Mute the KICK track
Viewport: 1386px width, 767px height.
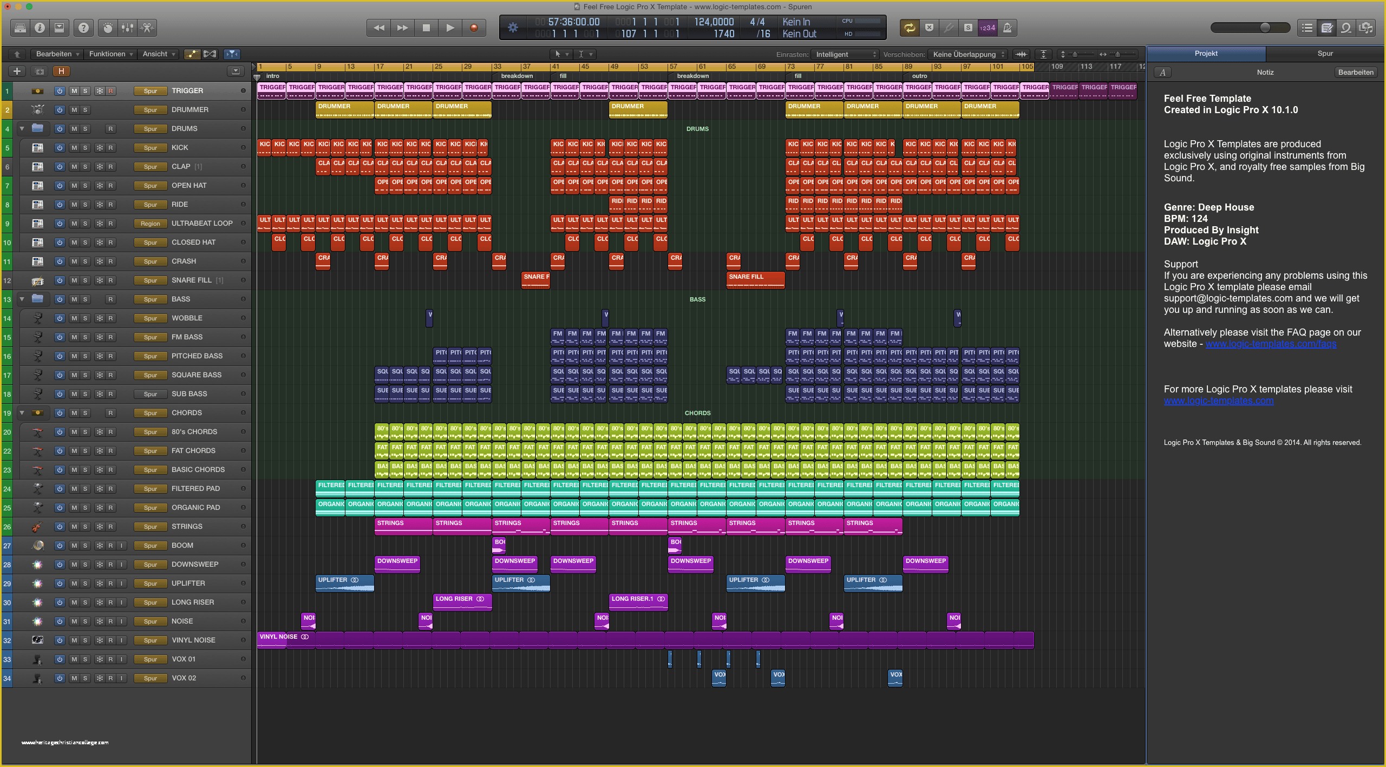pos(74,148)
